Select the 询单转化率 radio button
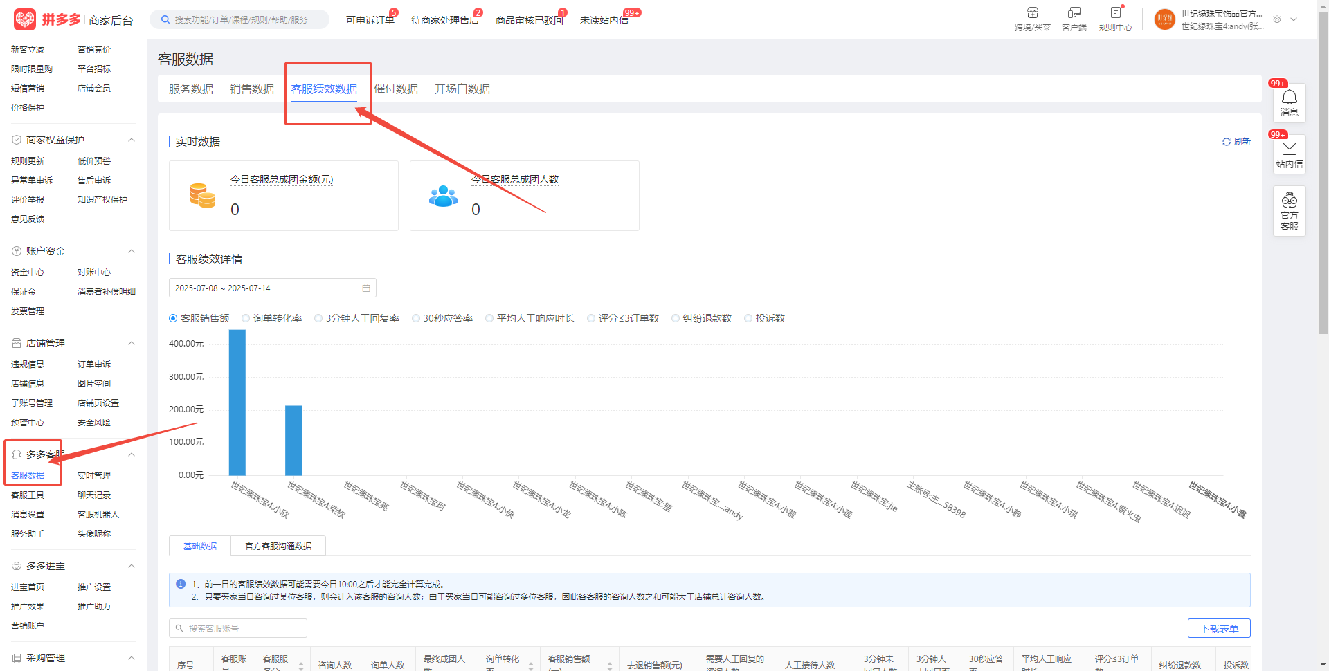Image resolution: width=1329 pixels, height=671 pixels. (x=246, y=319)
